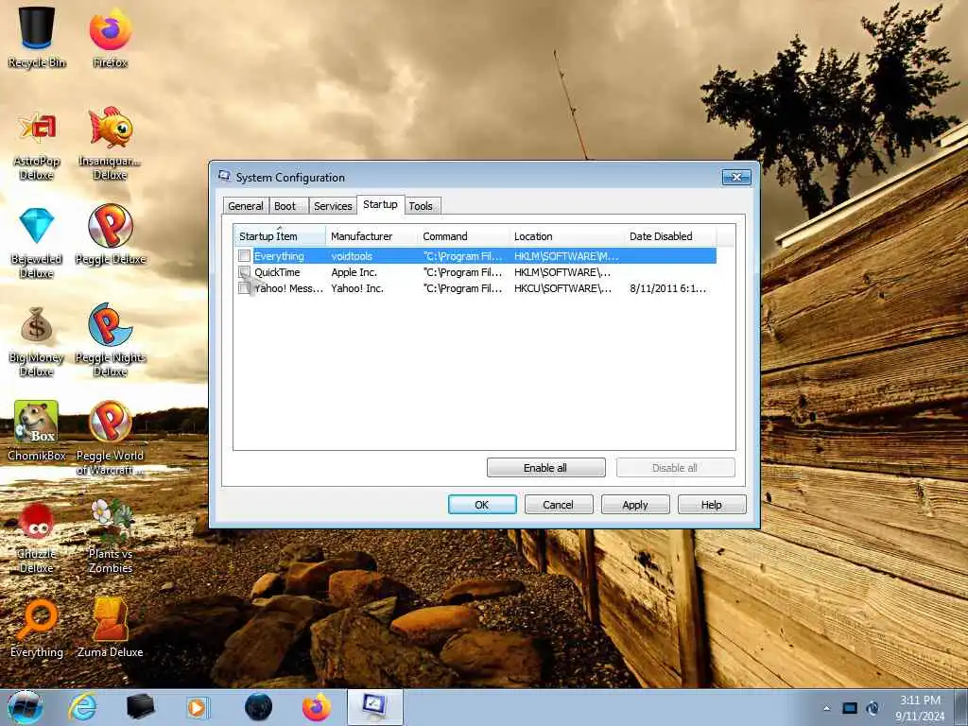968x726 pixels.
Task: Open the black folder taskbar icon
Action: [140, 707]
